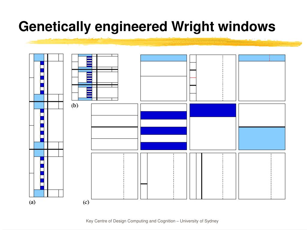Select the square stacked window design labeled (b)
This screenshot has width=307, height=230.
[x=95, y=77]
